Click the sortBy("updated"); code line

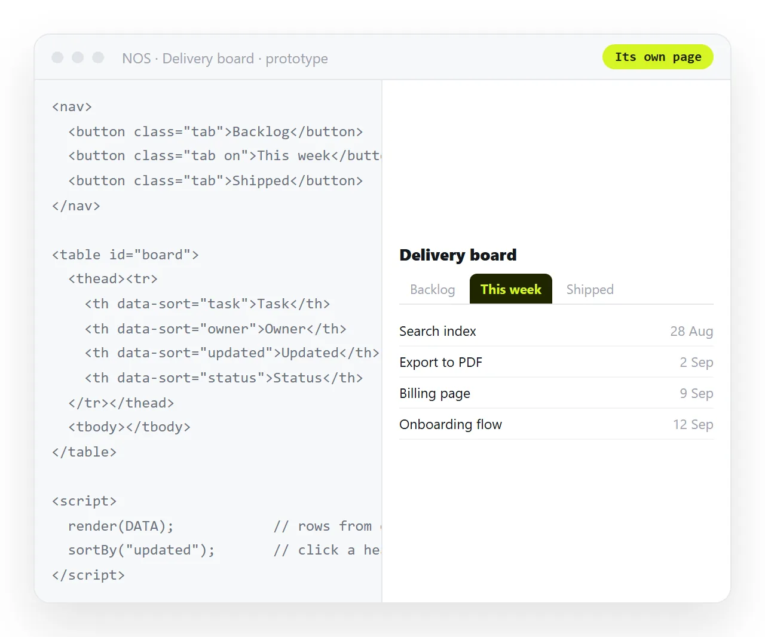(x=142, y=550)
